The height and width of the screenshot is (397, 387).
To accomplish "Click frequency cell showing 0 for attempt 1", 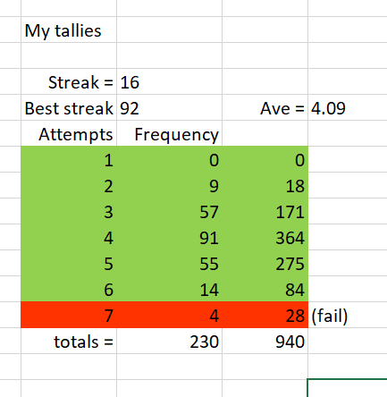I will [169, 159].
